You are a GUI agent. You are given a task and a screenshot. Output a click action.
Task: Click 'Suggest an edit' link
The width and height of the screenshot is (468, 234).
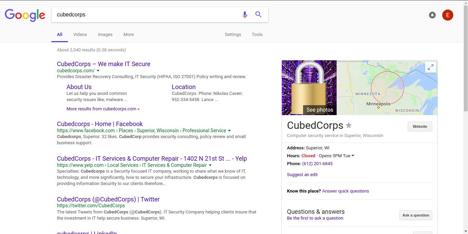302,175
